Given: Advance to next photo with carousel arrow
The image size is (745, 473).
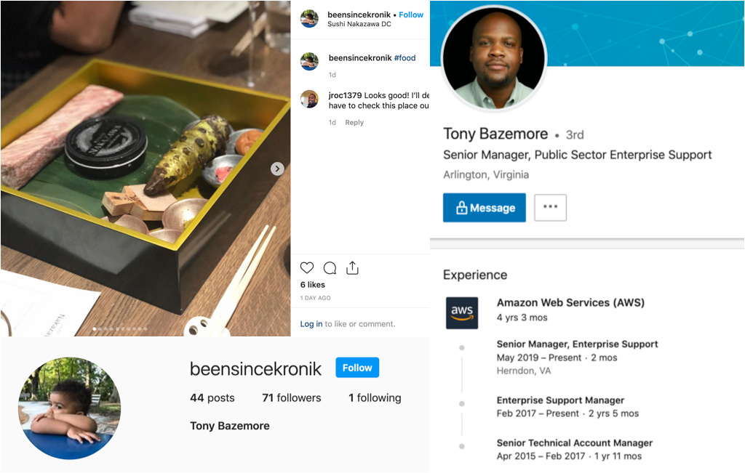Looking at the screenshot, I should 277,169.
